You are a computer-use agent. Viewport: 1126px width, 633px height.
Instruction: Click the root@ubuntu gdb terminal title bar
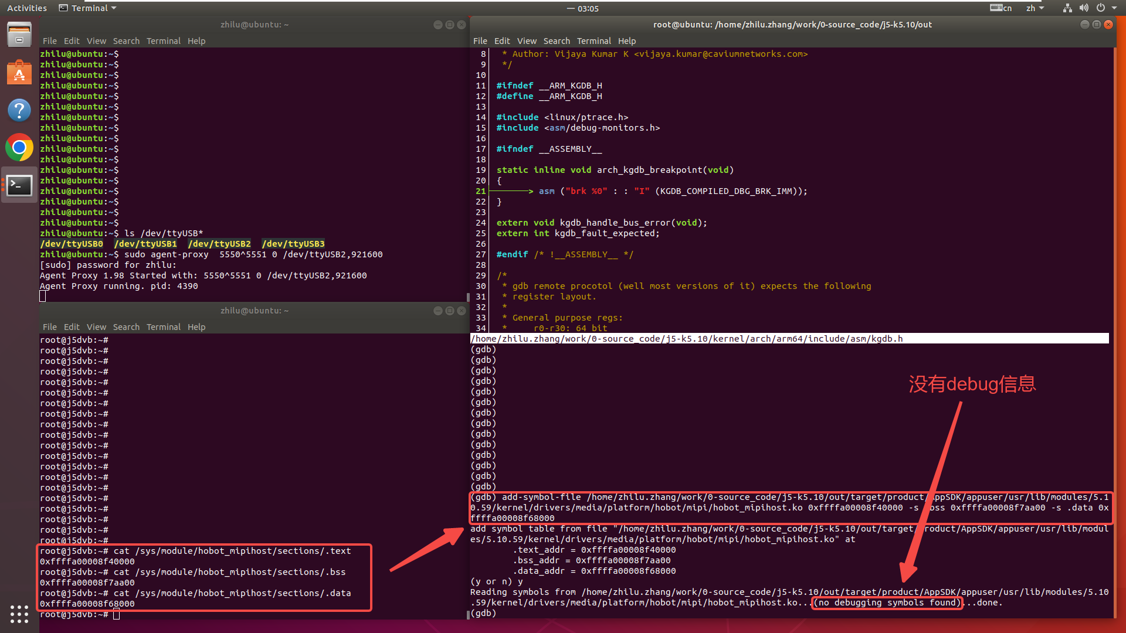(x=793, y=25)
